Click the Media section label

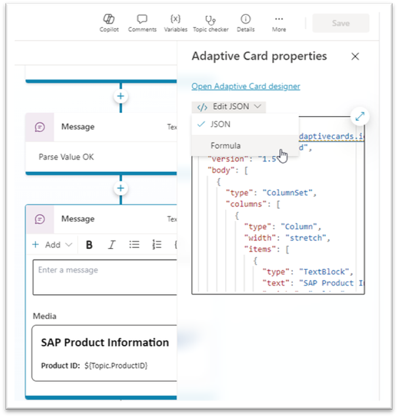45,317
